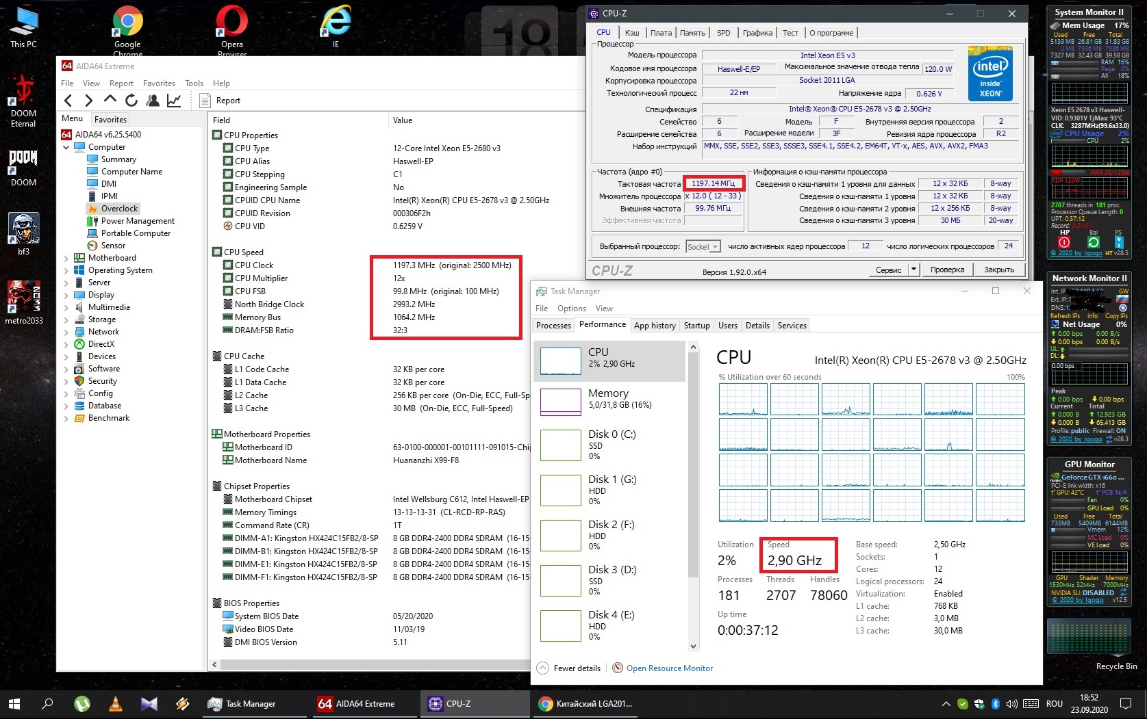The image size is (1147, 719).
Task: Select the metro2033 desktop icon
Action: [x=24, y=302]
